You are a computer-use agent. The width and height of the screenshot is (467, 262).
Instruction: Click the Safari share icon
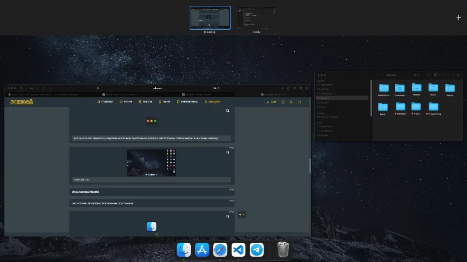click(x=288, y=88)
